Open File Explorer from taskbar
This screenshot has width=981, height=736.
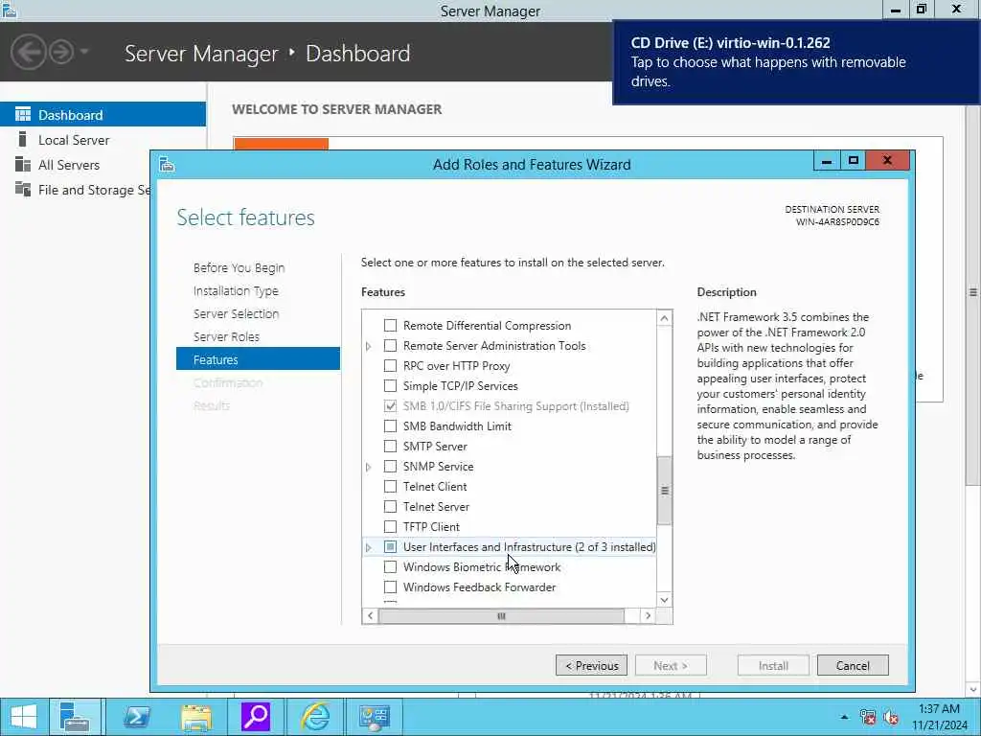point(196,717)
